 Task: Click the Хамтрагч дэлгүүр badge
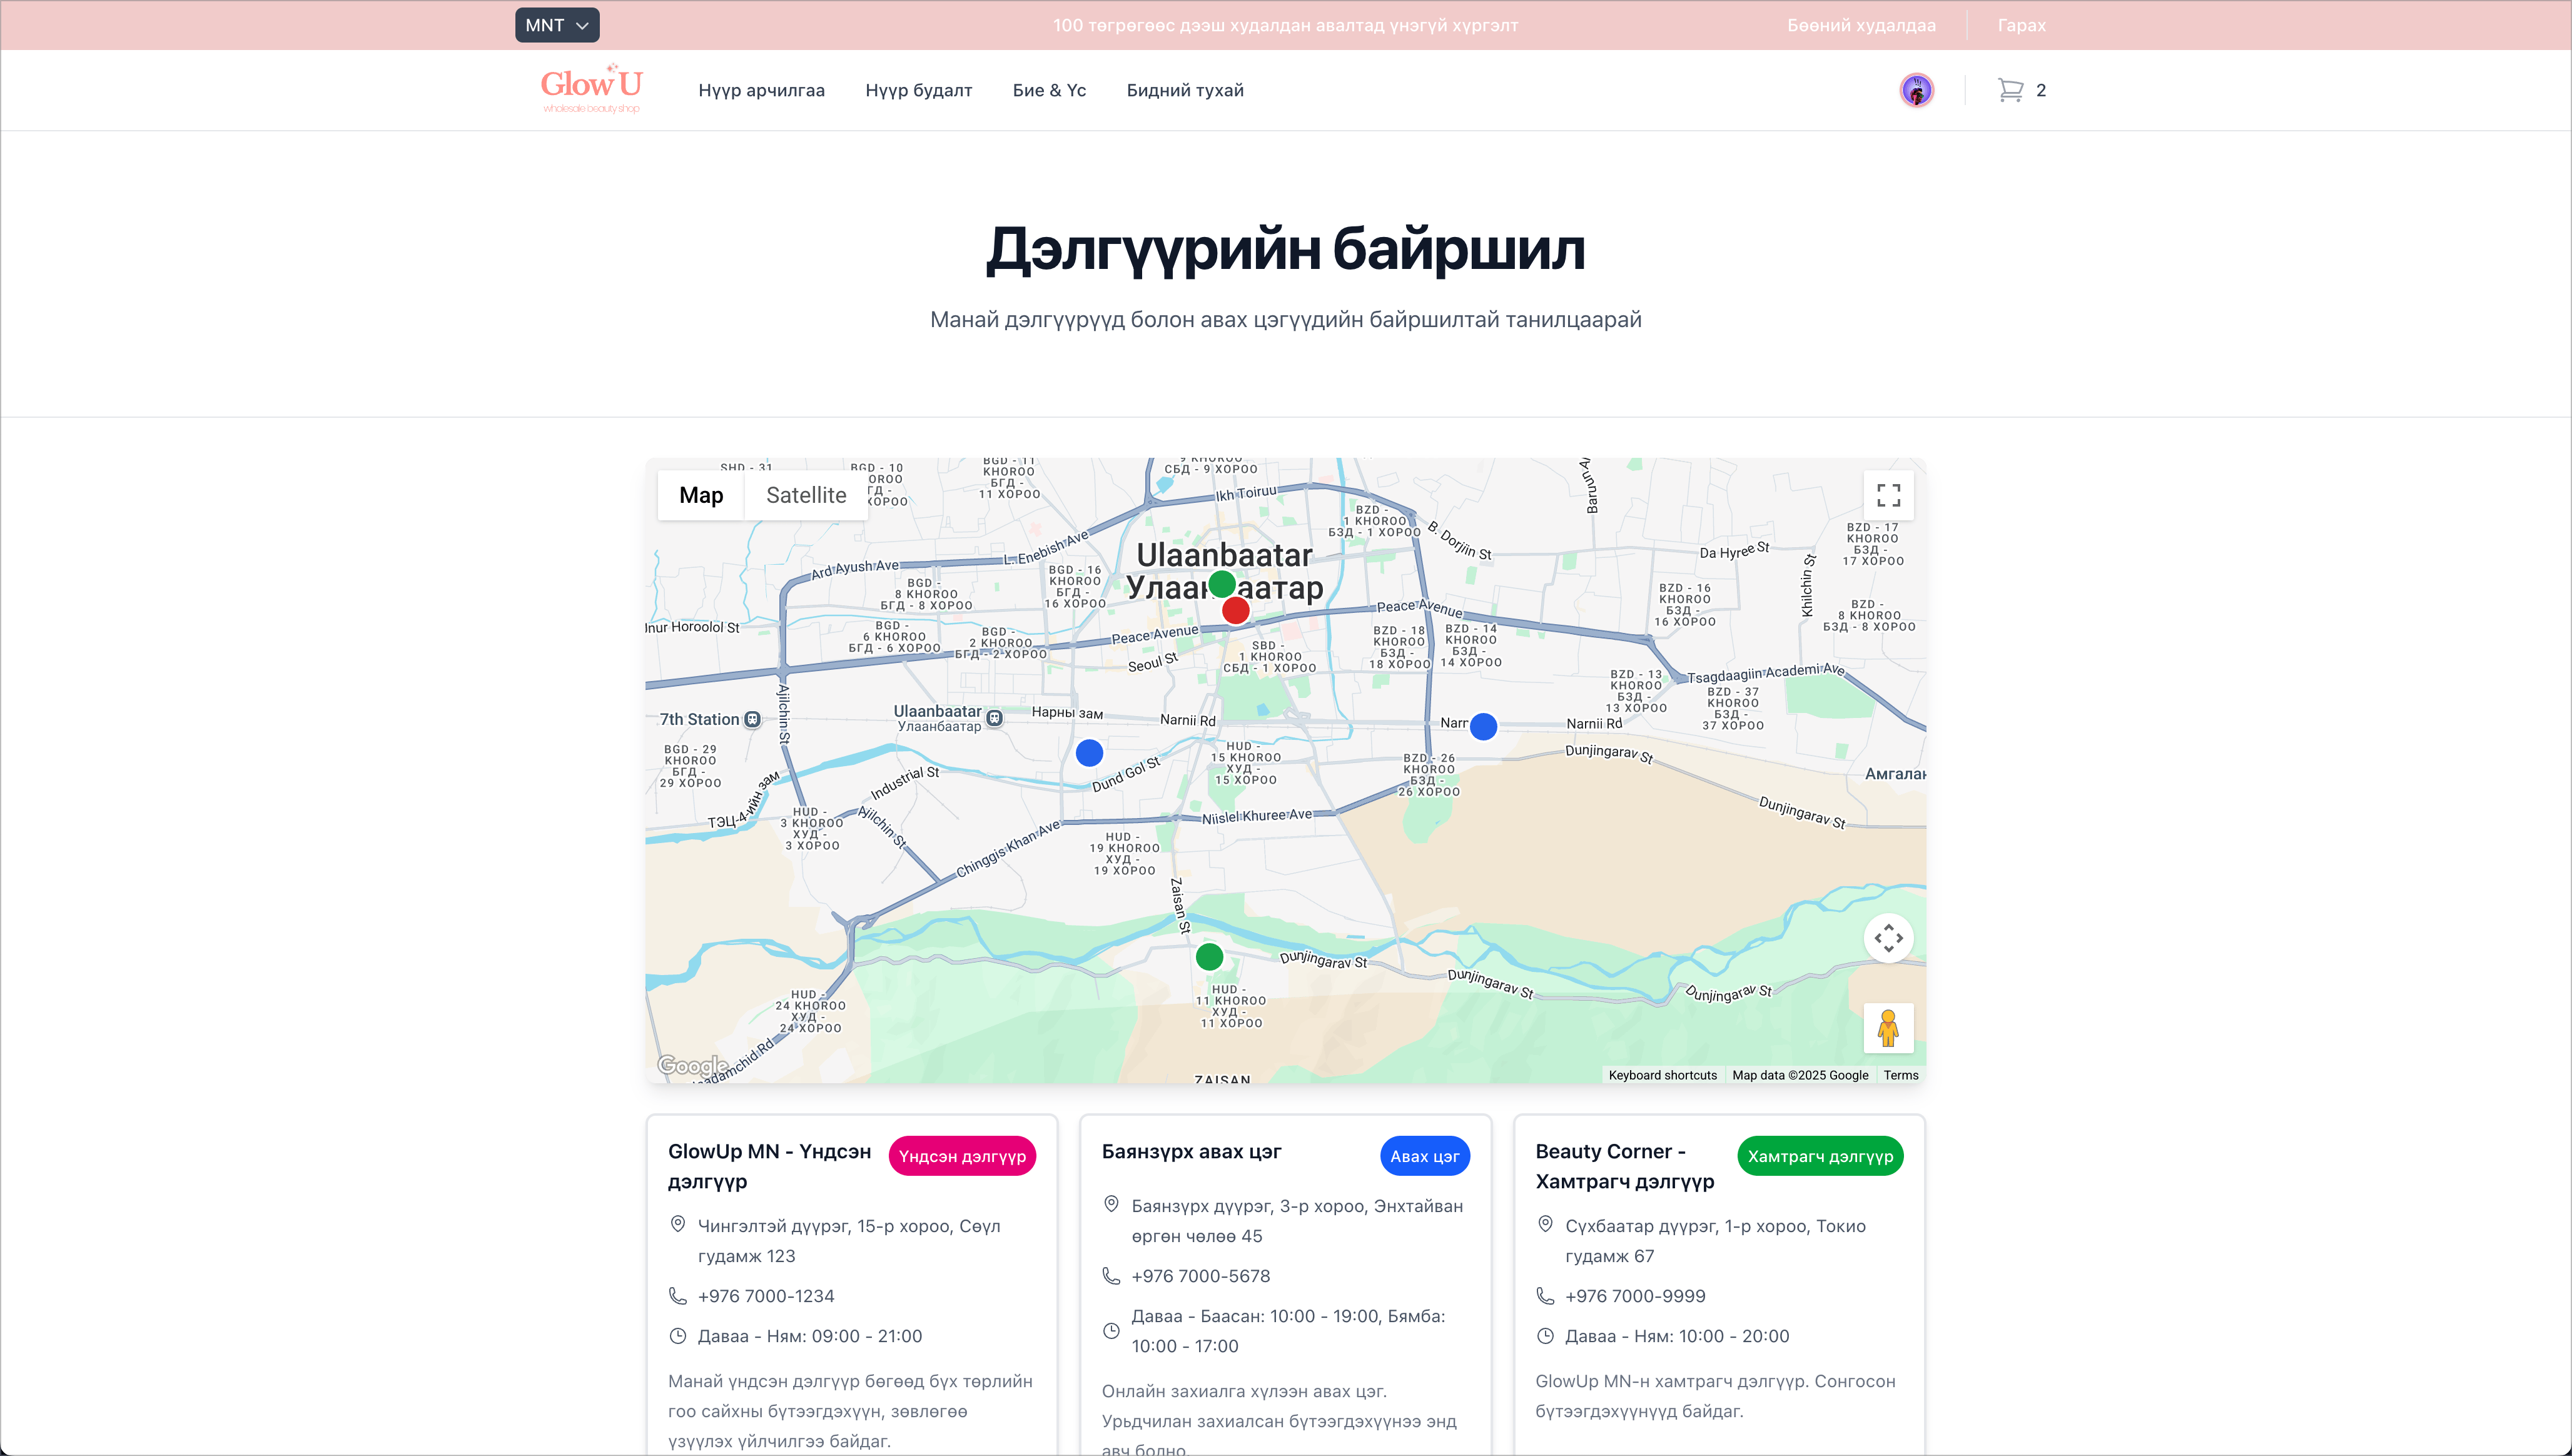point(1820,1156)
